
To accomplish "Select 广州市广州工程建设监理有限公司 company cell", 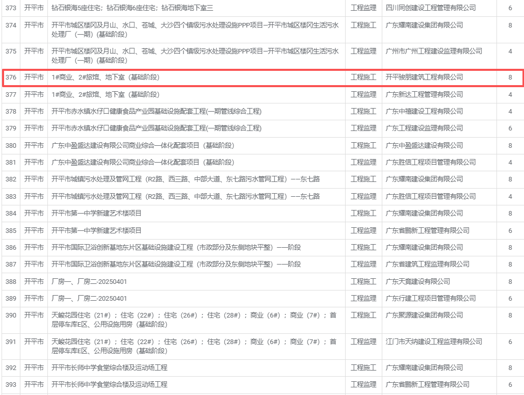I will point(434,51).
